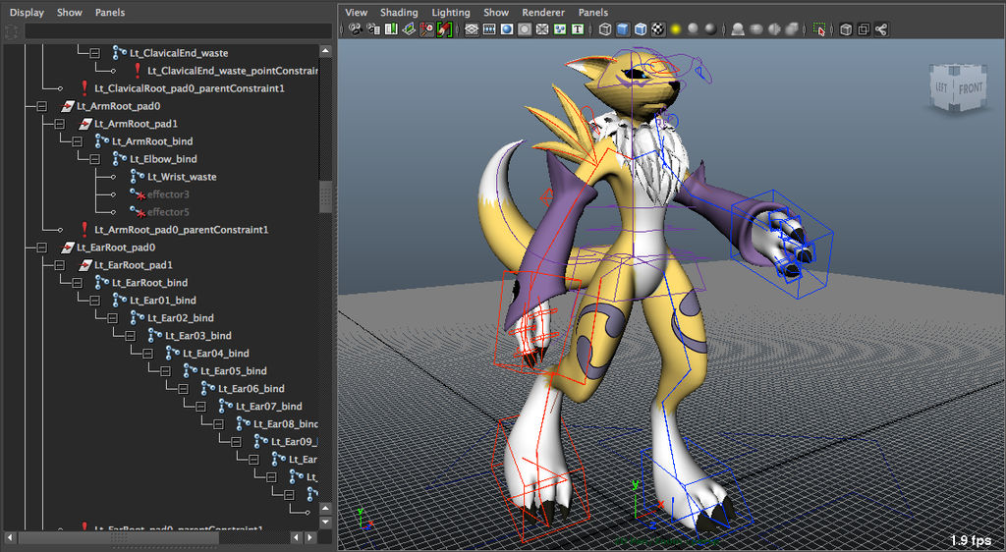Open the Outliner's Panels menu
This screenshot has width=1006, height=552.
[110, 12]
